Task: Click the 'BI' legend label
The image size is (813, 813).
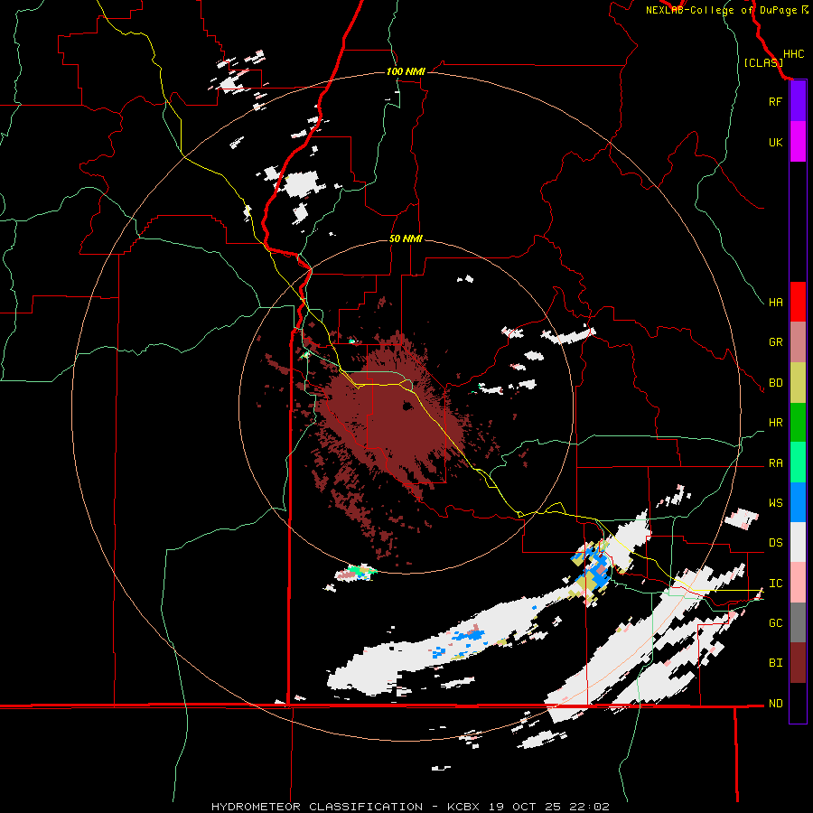Action: pyautogui.click(x=776, y=663)
